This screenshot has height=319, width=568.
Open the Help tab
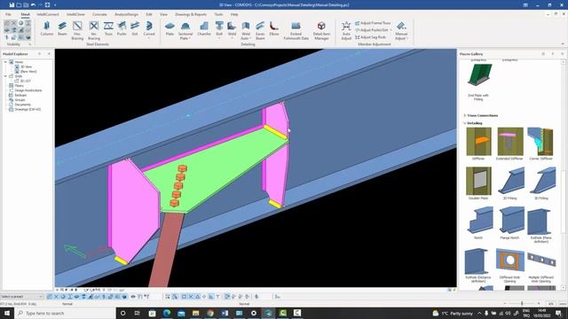(234, 14)
